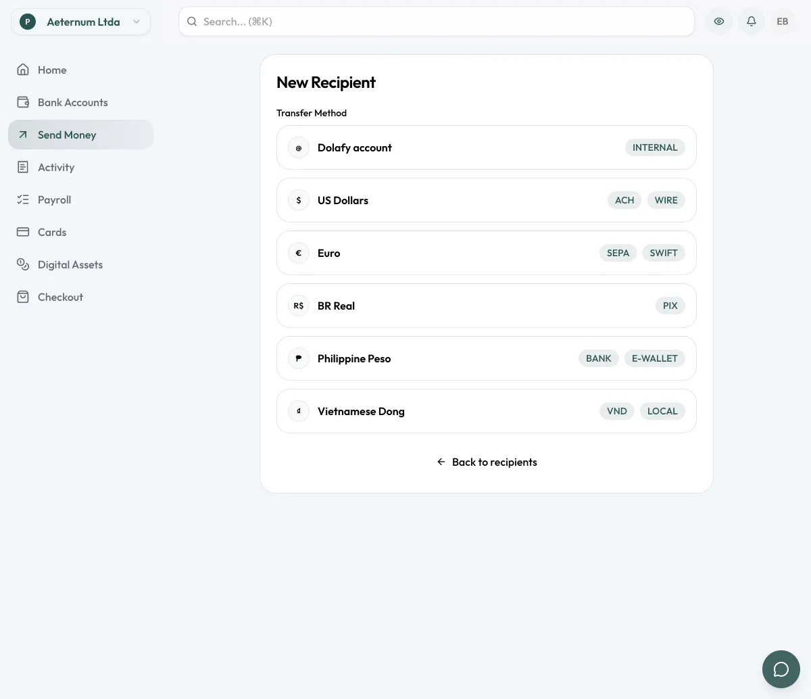This screenshot has width=811, height=699.
Task: Go back to recipients link
Action: pos(487,462)
